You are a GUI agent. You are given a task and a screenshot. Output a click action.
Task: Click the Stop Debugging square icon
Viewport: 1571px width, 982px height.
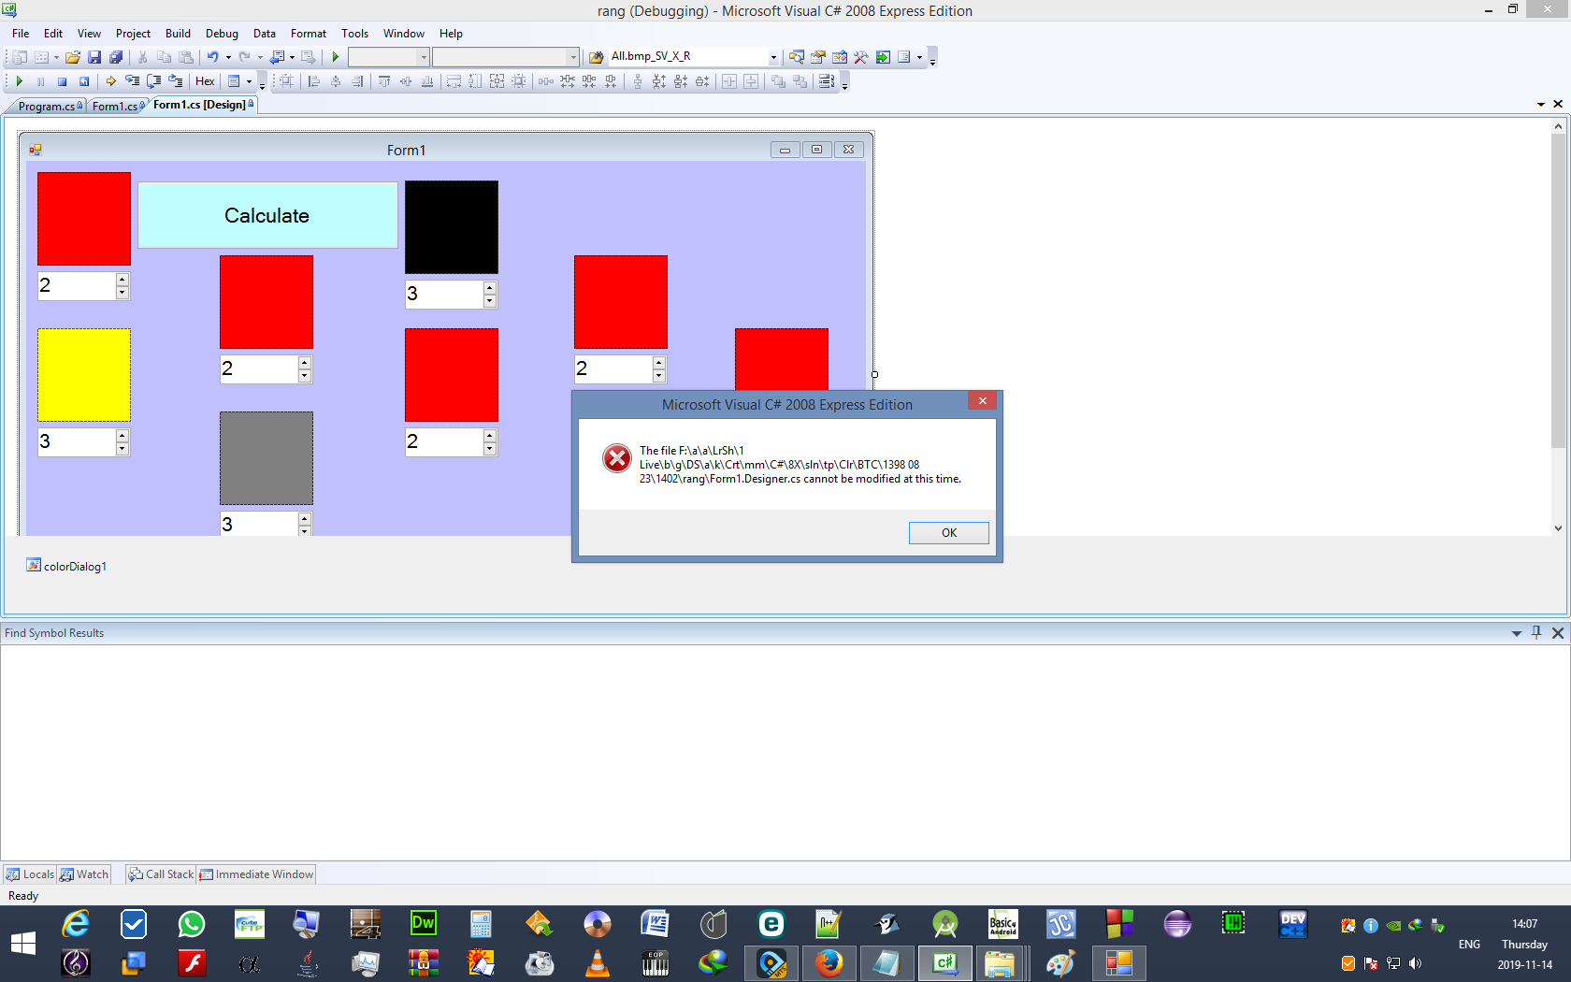coord(62,81)
